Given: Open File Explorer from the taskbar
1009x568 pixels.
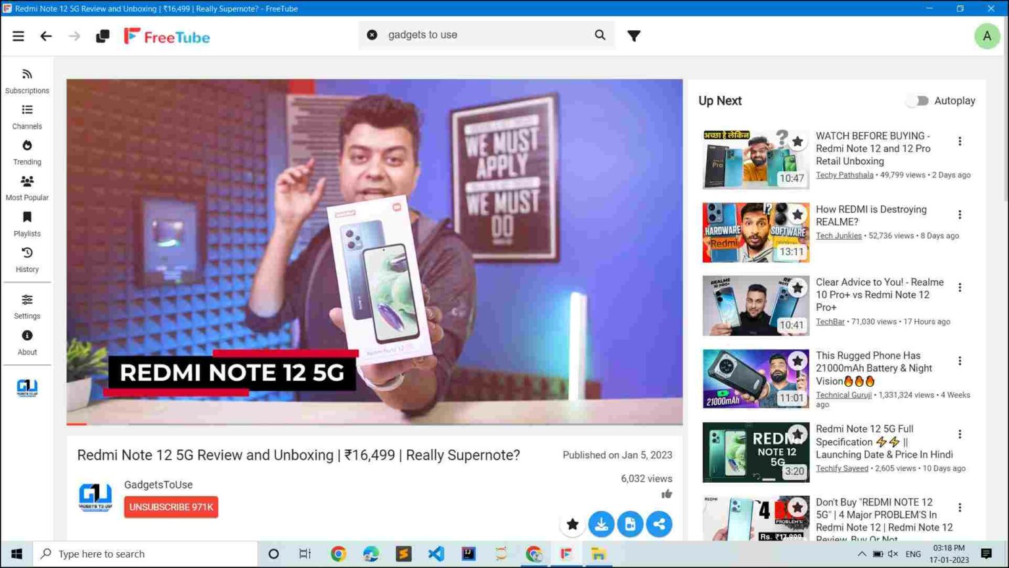Looking at the screenshot, I should (598, 554).
